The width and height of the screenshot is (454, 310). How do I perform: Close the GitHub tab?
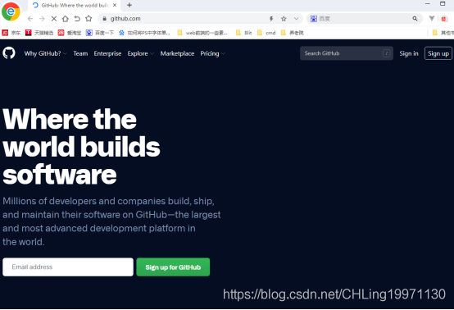click(x=115, y=5)
